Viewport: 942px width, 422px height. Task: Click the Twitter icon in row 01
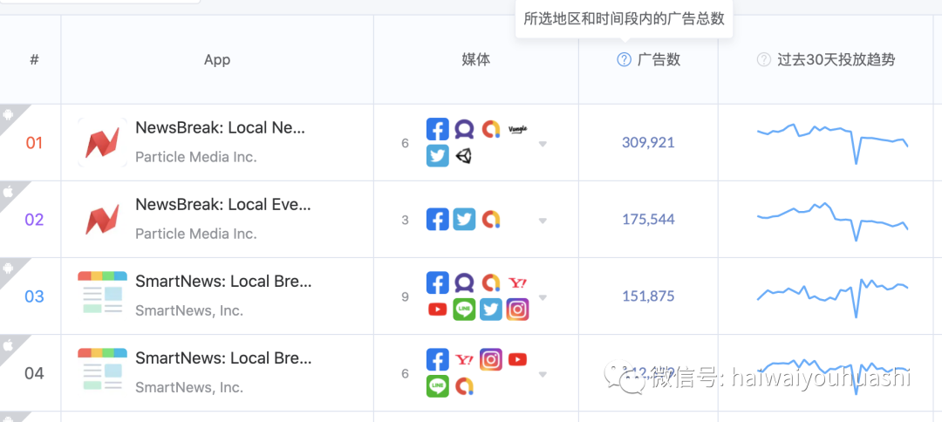pyautogui.click(x=437, y=156)
